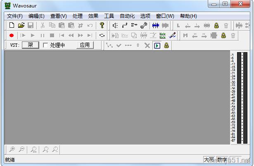Image resolution: width=254 pixels, height=166 pixels.
Task: Open help with the yellow question mark icon
Action: pyautogui.click(x=102, y=25)
